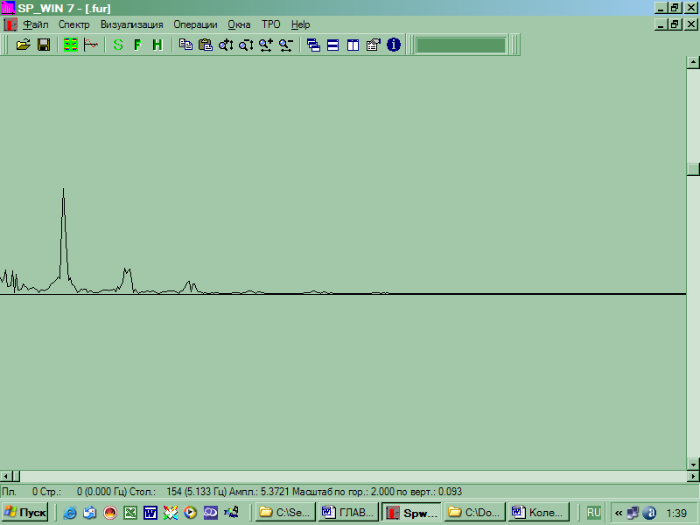The height and width of the screenshot is (525, 700).
Task: Switch to the Spw... taskbar button
Action: click(x=411, y=513)
